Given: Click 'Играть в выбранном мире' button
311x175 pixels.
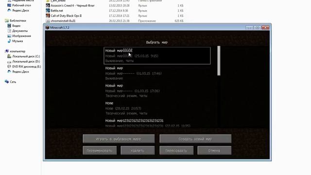Looking at the screenshot, I should click(119, 139).
